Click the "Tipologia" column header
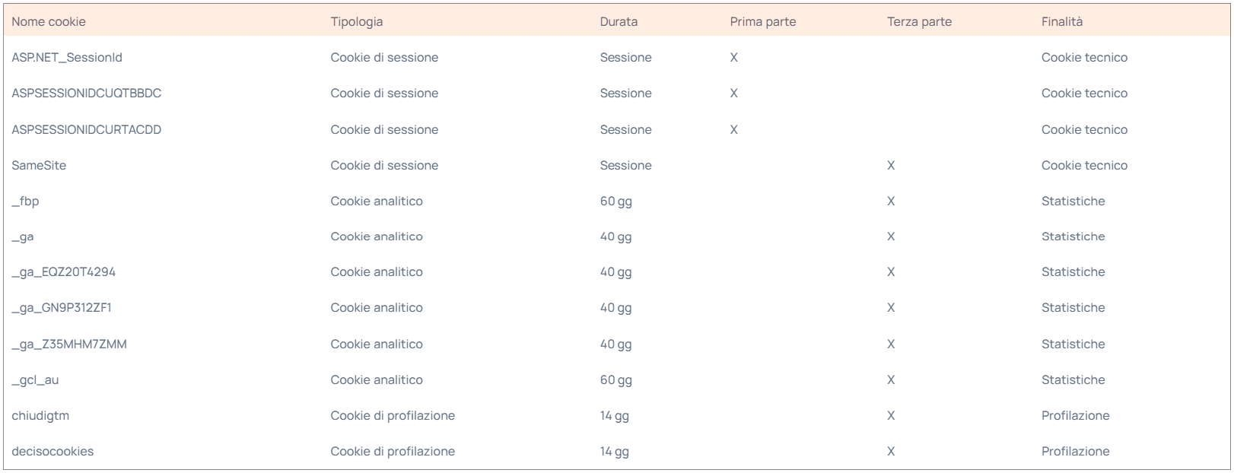Viewport: 1234px width, 473px height. [x=357, y=22]
